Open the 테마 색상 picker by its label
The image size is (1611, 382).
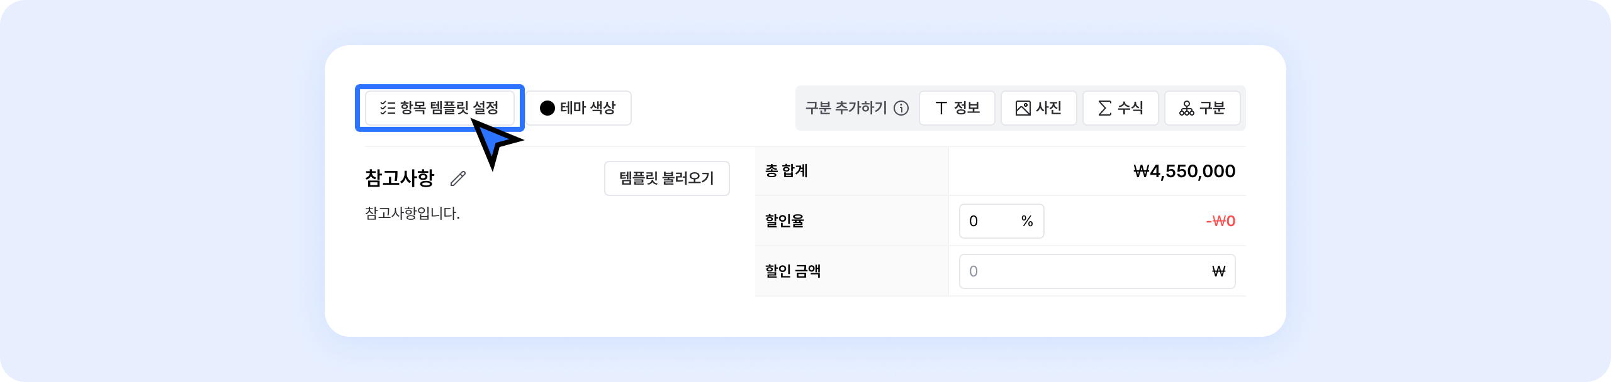588,108
